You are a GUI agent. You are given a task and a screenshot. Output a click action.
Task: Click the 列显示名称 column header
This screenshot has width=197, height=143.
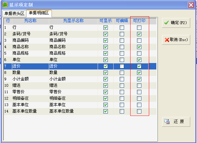click(x=73, y=21)
